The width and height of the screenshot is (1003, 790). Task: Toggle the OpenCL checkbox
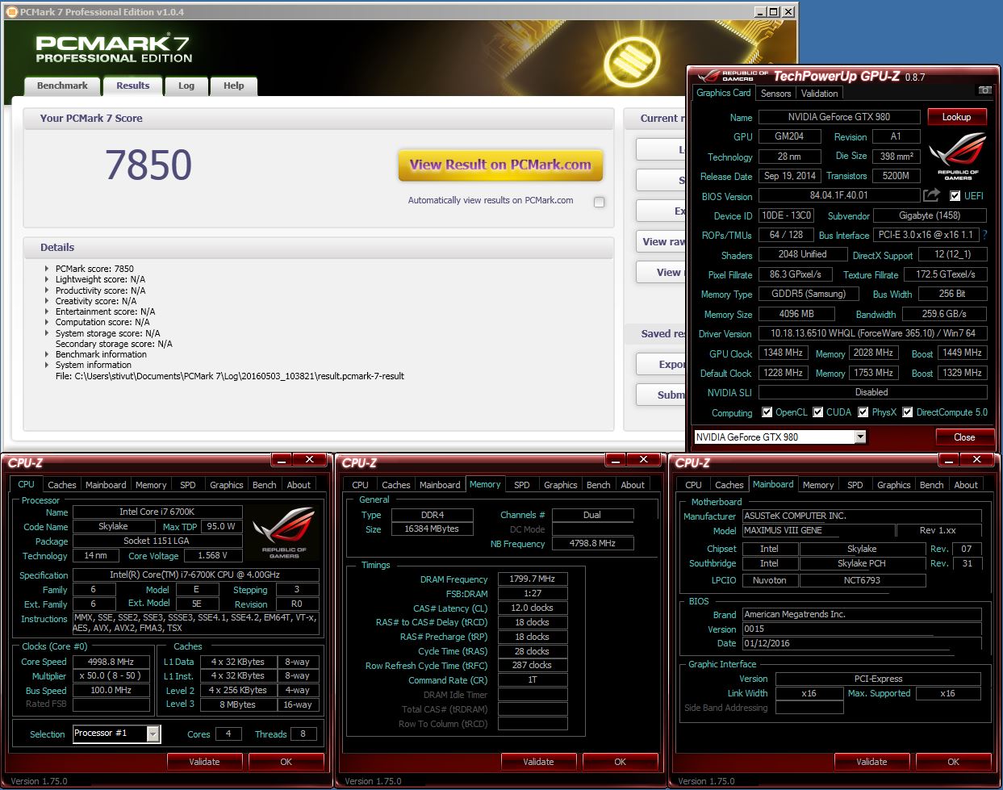point(767,412)
